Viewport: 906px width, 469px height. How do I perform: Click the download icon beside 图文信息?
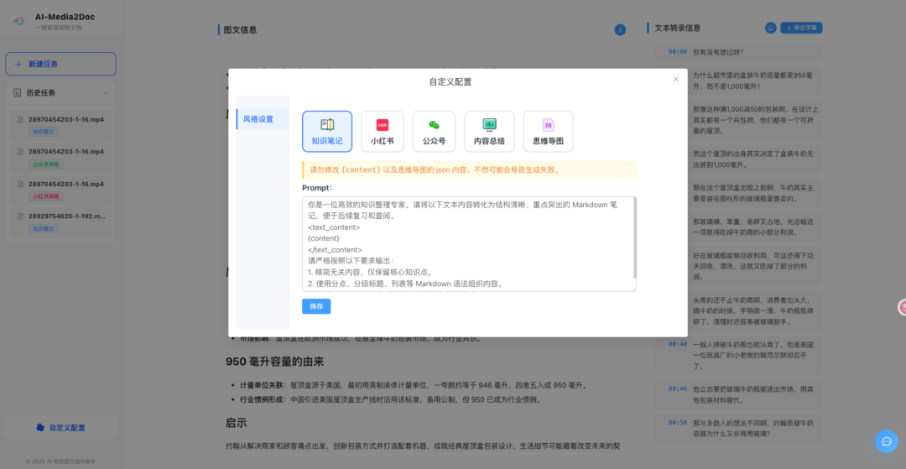tap(620, 29)
